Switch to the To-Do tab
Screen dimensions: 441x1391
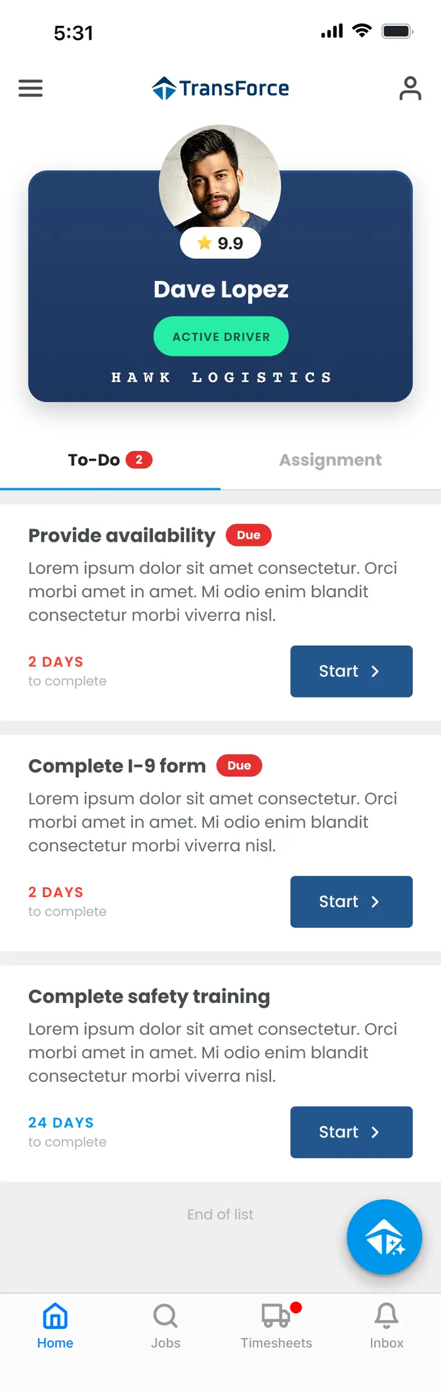click(110, 460)
